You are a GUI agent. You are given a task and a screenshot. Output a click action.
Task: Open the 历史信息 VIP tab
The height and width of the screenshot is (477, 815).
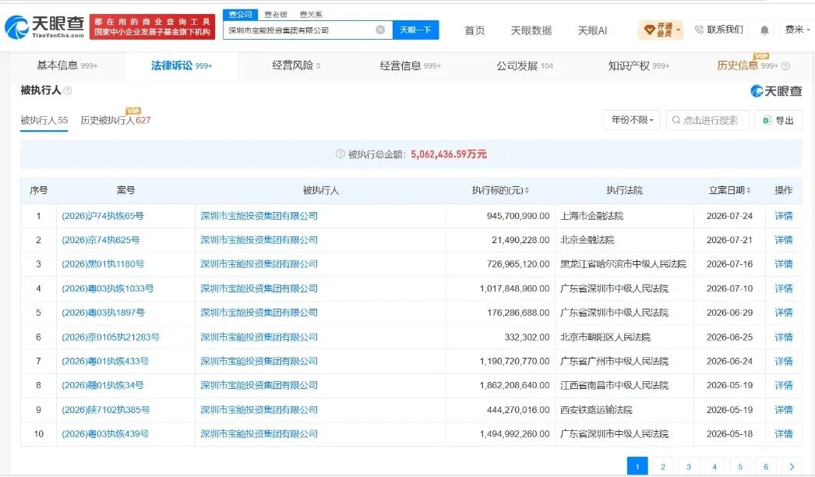[747, 65]
